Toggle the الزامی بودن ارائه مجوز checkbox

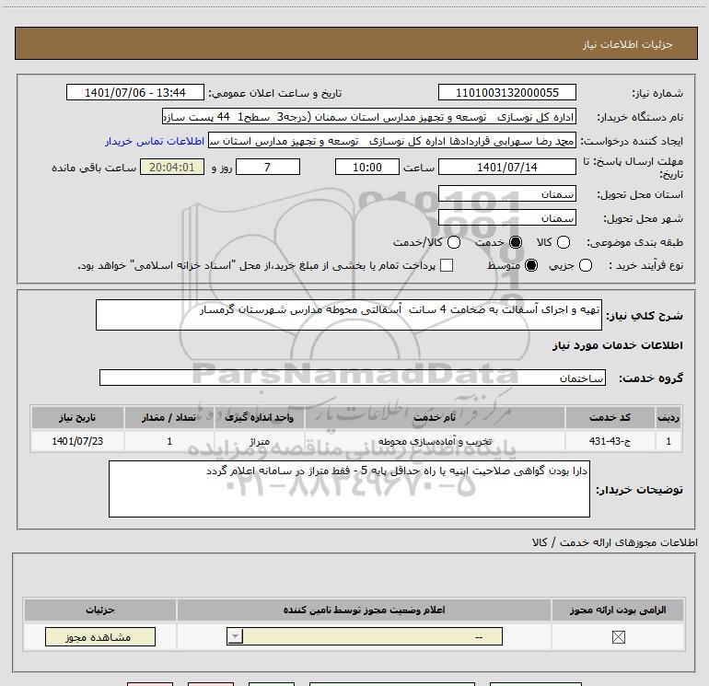[618, 637]
